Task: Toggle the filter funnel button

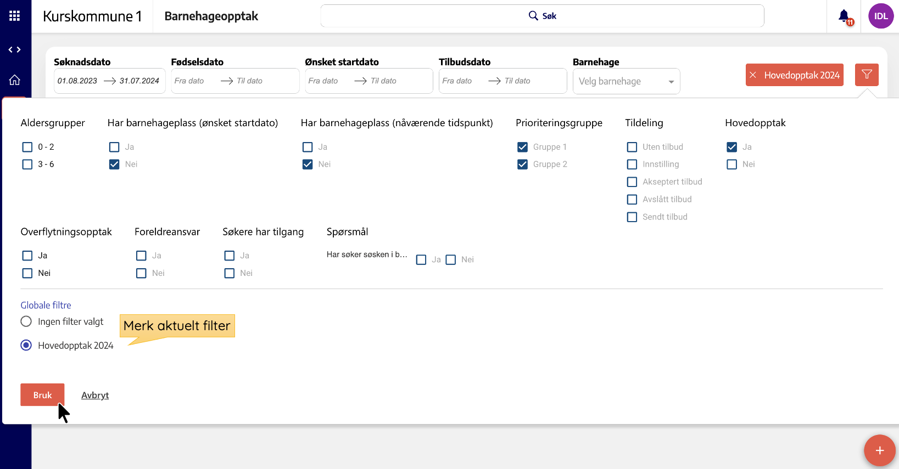Action: (867, 75)
